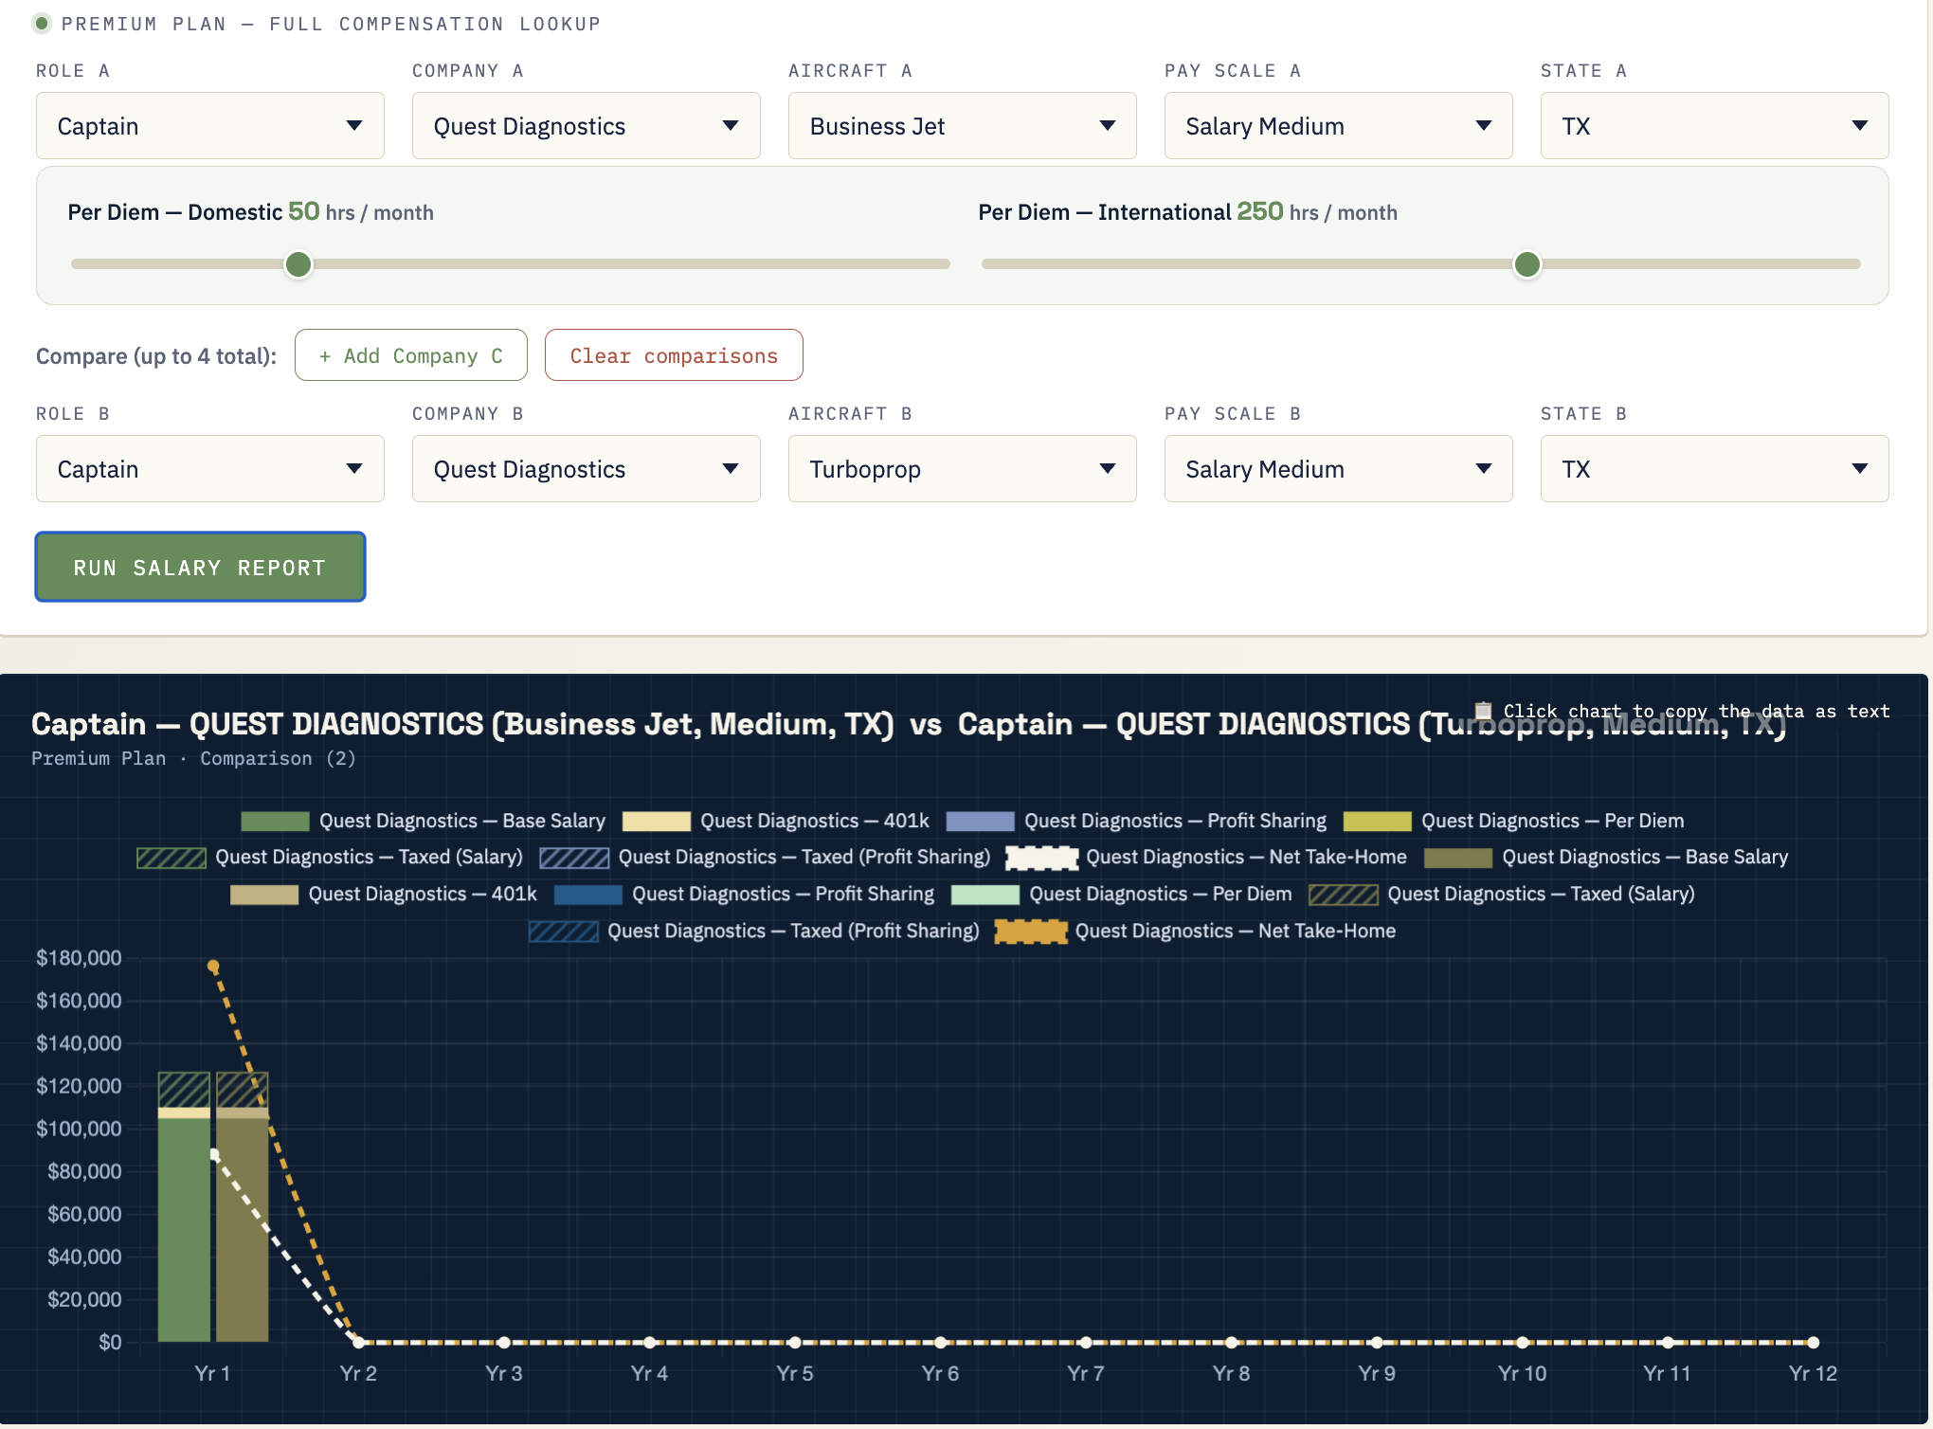Click the Net Take-Home data point at Yr 5
Viewport: 1933px width, 1429px height.
(x=795, y=1342)
